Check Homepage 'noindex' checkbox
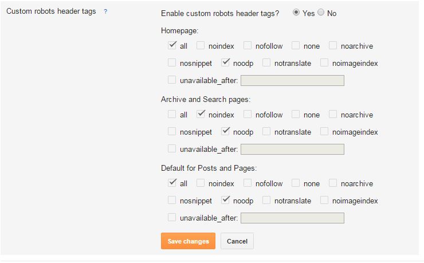 click(201, 45)
